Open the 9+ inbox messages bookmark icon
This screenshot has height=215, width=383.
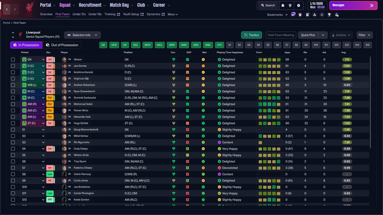pos(293,14)
